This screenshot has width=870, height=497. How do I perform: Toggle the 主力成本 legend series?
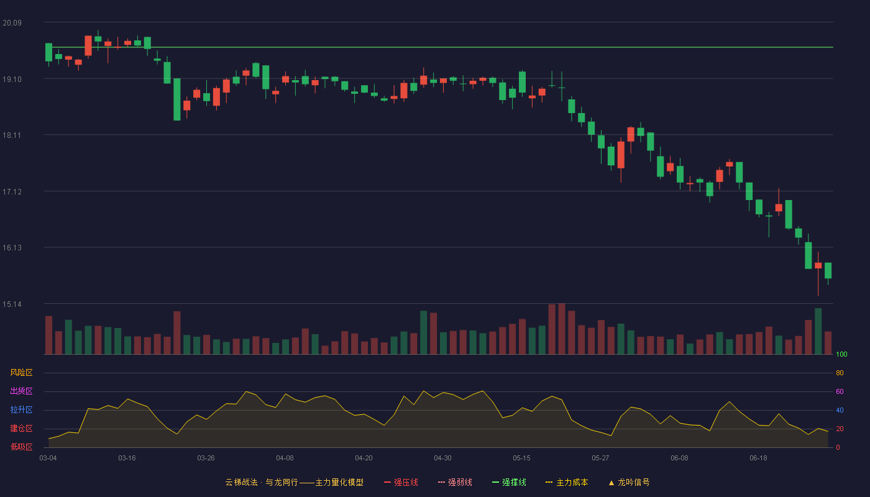tap(566, 482)
